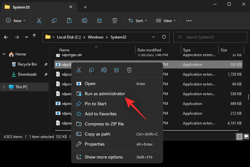Select Run as administrator
This screenshot has width=250, height=167.
(x=105, y=94)
